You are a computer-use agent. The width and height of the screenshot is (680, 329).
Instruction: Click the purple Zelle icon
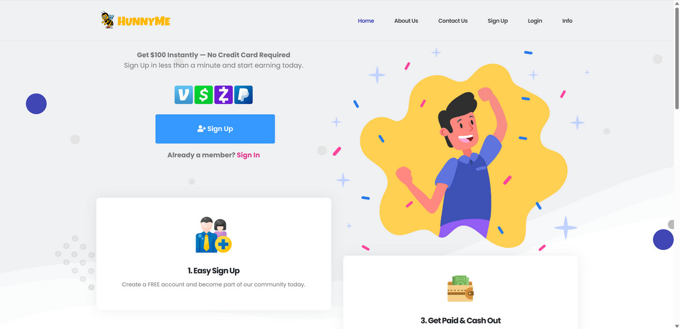223,95
